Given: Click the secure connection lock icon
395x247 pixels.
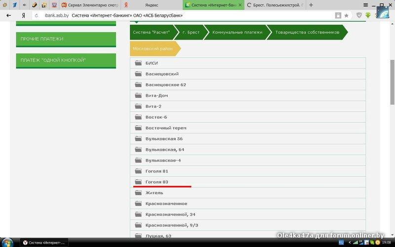Looking at the screenshot, I should coord(338,16).
